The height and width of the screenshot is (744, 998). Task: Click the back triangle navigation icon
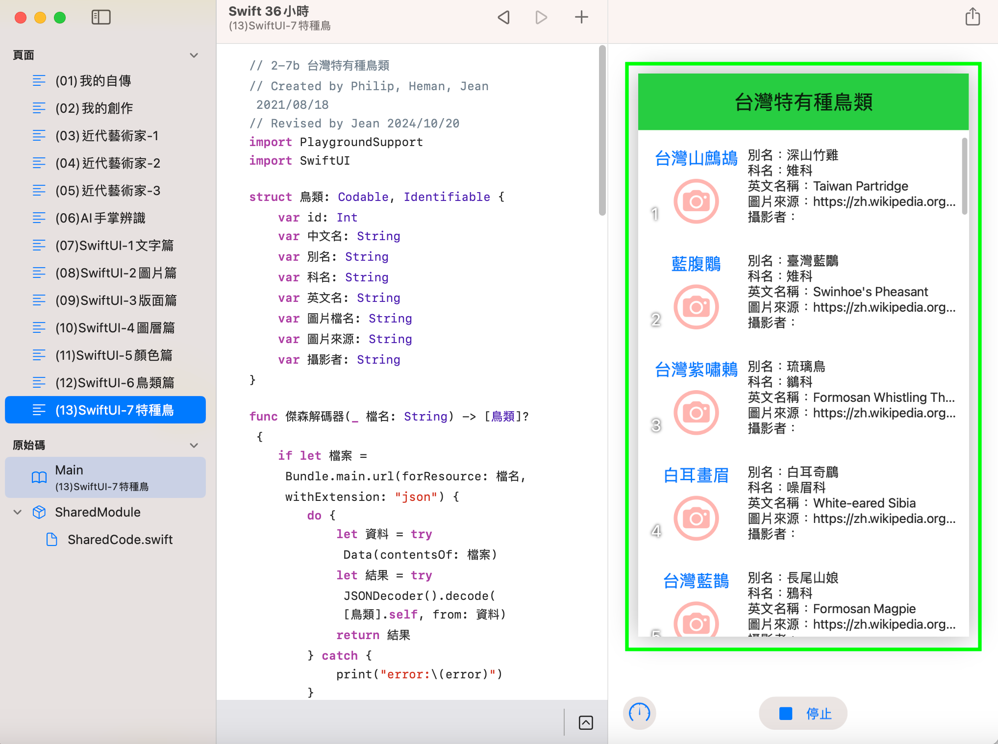(x=503, y=18)
